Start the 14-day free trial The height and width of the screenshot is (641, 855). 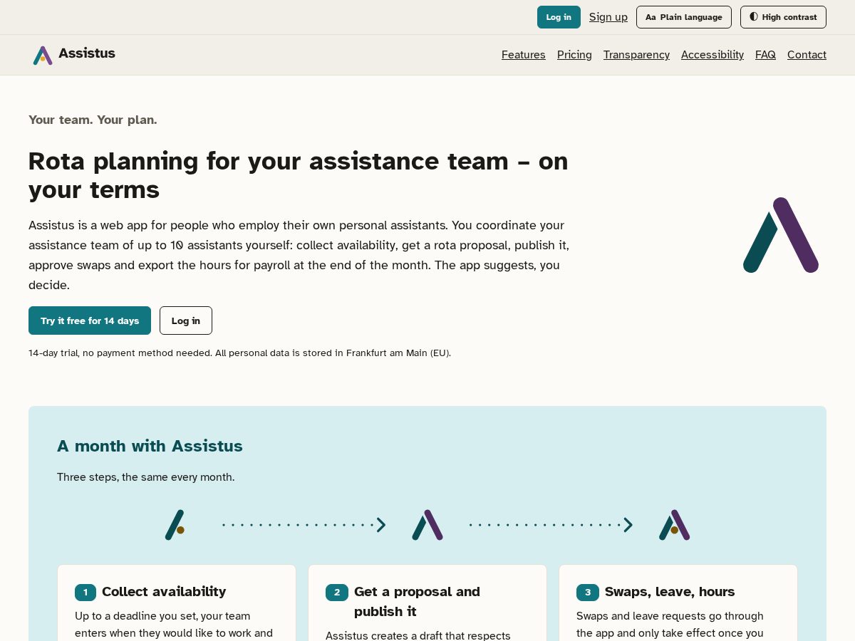[x=90, y=320]
